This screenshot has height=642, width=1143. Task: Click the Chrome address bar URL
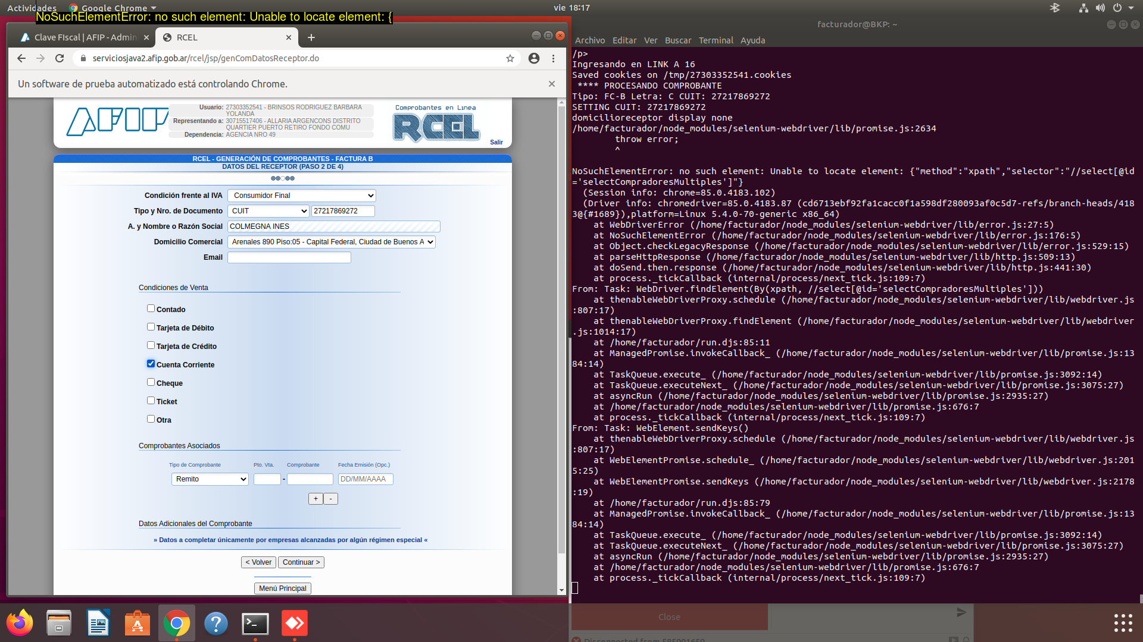pos(206,58)
